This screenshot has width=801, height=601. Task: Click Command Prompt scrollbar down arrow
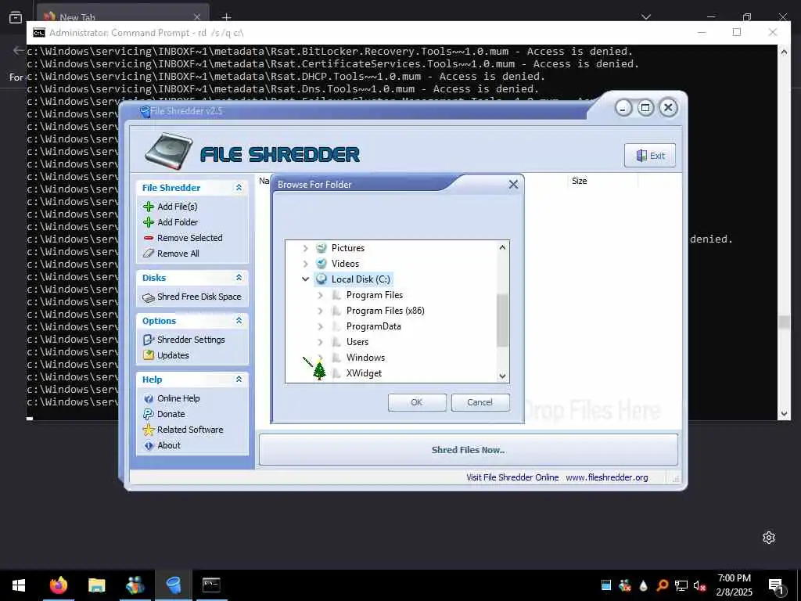coord(784,414)
